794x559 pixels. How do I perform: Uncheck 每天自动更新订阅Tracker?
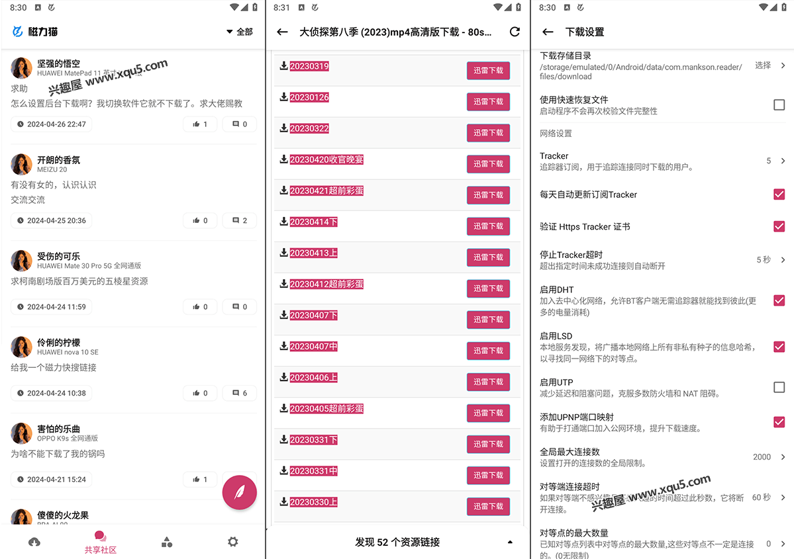(x=779, y=194)
